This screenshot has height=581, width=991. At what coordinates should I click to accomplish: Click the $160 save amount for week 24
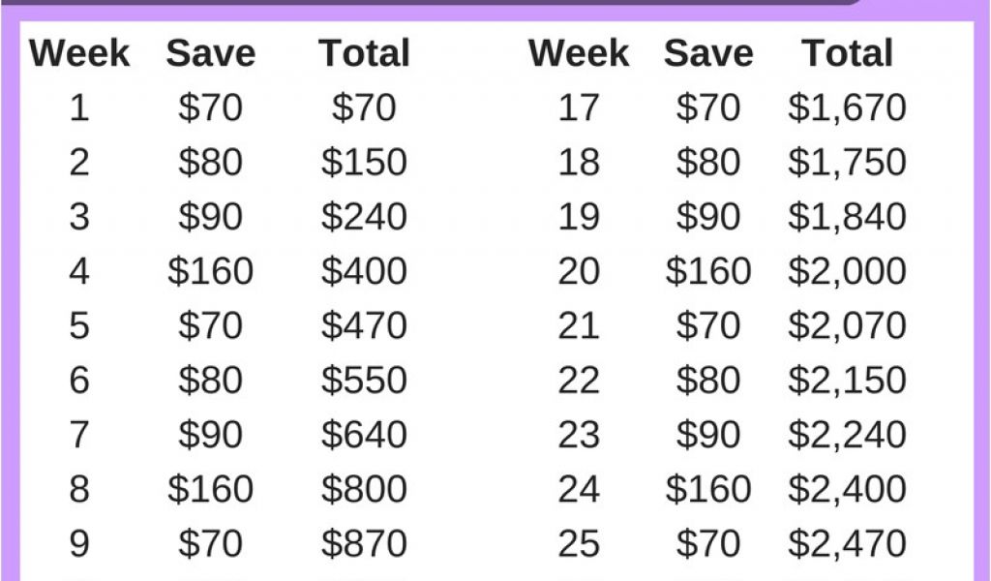pyautogui.click(x=708, y=489)
